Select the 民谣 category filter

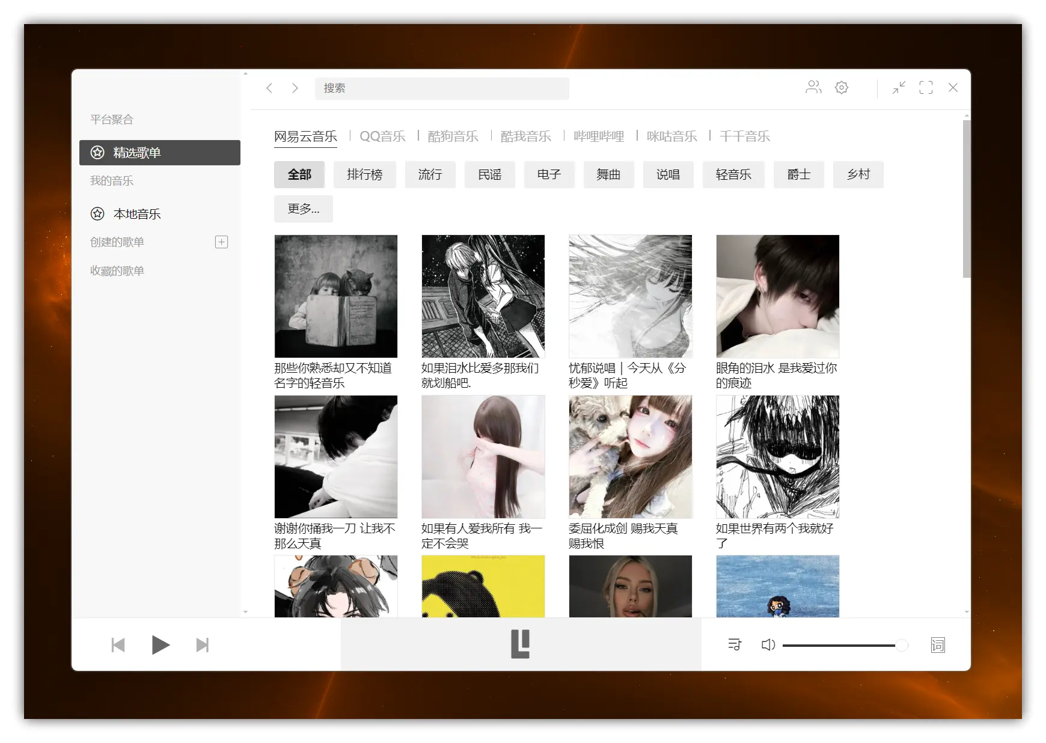point(490,174)
